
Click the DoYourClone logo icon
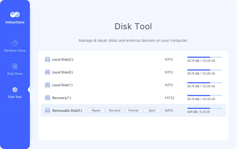pyautogui.click(x=15, y=15)
